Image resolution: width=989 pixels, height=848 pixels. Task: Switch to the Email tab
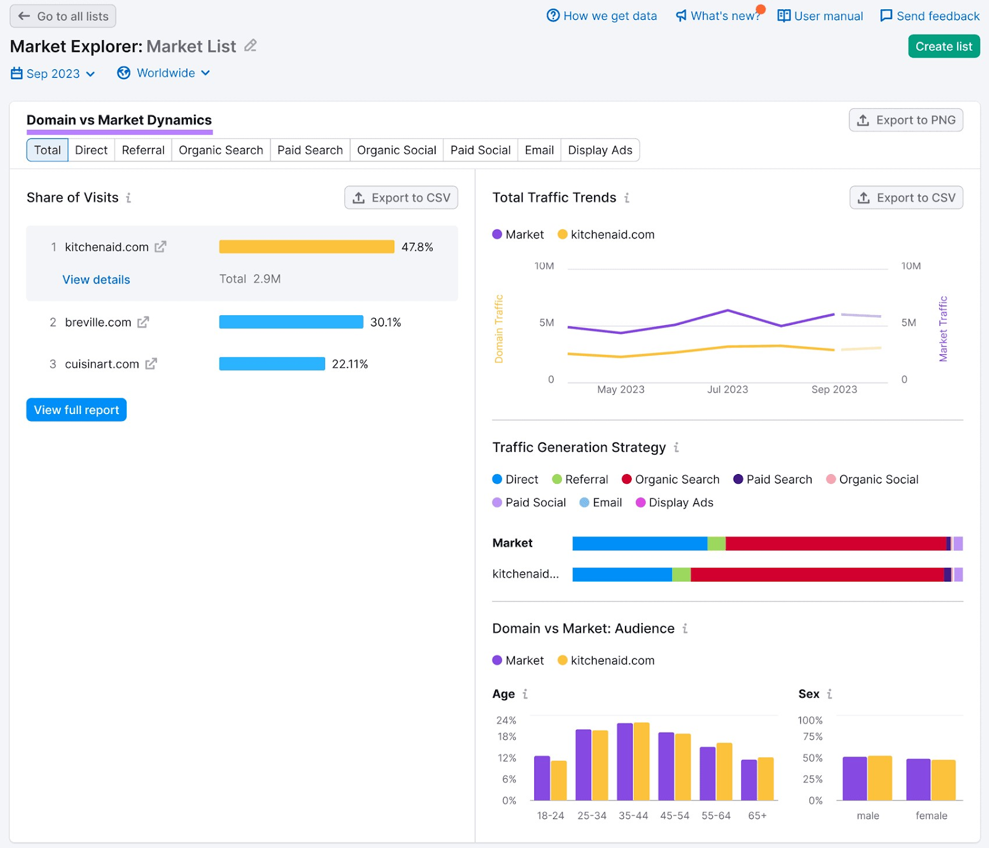point(540,150)
